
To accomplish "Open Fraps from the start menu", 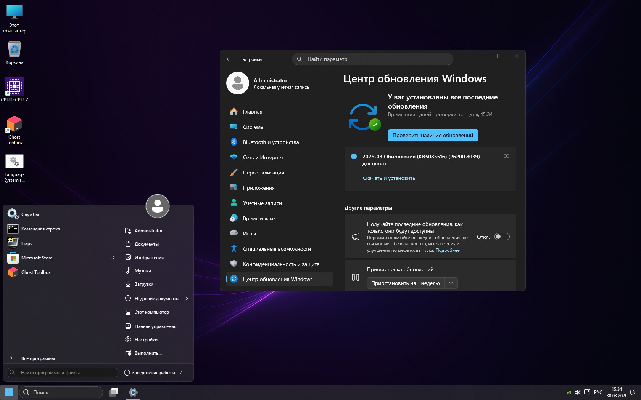I will click(27, 243).
